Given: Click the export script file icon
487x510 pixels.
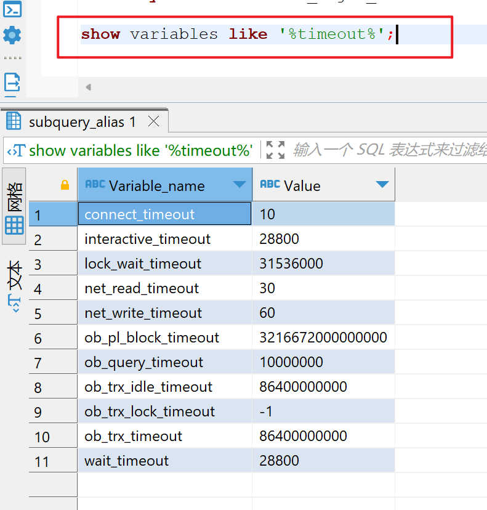Looking at the screenshot, I should (12, 81).
